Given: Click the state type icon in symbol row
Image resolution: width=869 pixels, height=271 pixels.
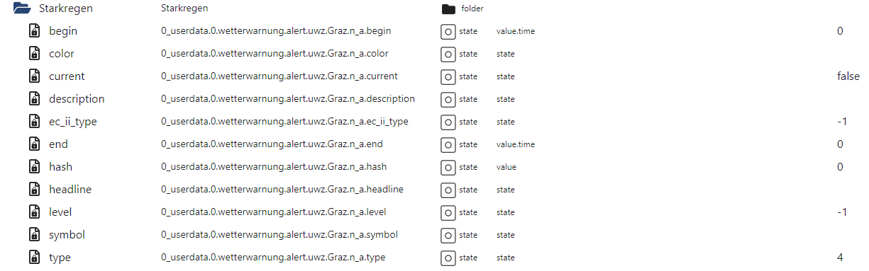Looking at the screenshot, I should point(448,235).
